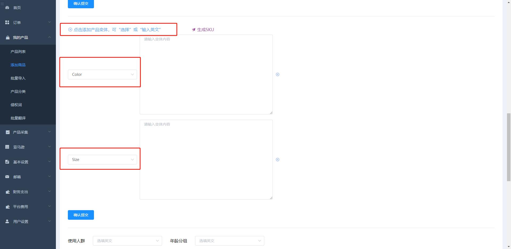Open the 使用人群 dropdown

(127, 241)
